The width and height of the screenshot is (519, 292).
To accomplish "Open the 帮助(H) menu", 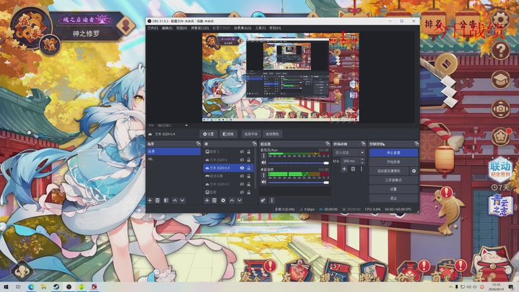I will click(275, 28).
